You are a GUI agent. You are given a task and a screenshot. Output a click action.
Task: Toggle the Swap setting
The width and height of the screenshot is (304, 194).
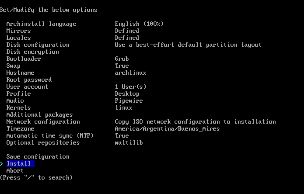point(14,66)
